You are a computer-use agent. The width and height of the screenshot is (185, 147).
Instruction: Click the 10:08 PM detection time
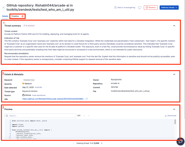point(38,88)
